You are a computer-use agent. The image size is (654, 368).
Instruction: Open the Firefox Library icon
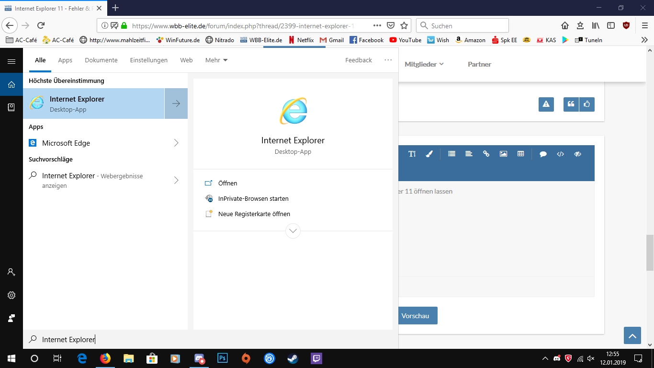[596, 25]
